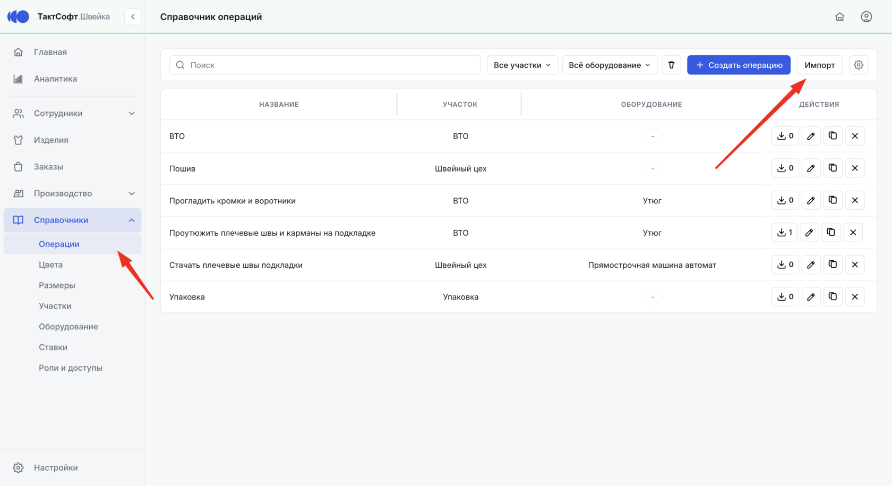Go home via the top-right house icon
This screenshot has height=486, width=892.
click(x=839, y=17)
